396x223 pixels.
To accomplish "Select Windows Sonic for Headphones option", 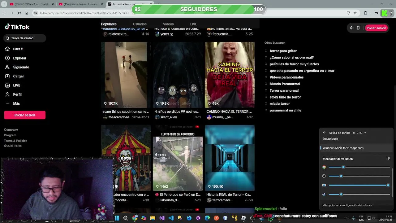I will click(356, 148).
